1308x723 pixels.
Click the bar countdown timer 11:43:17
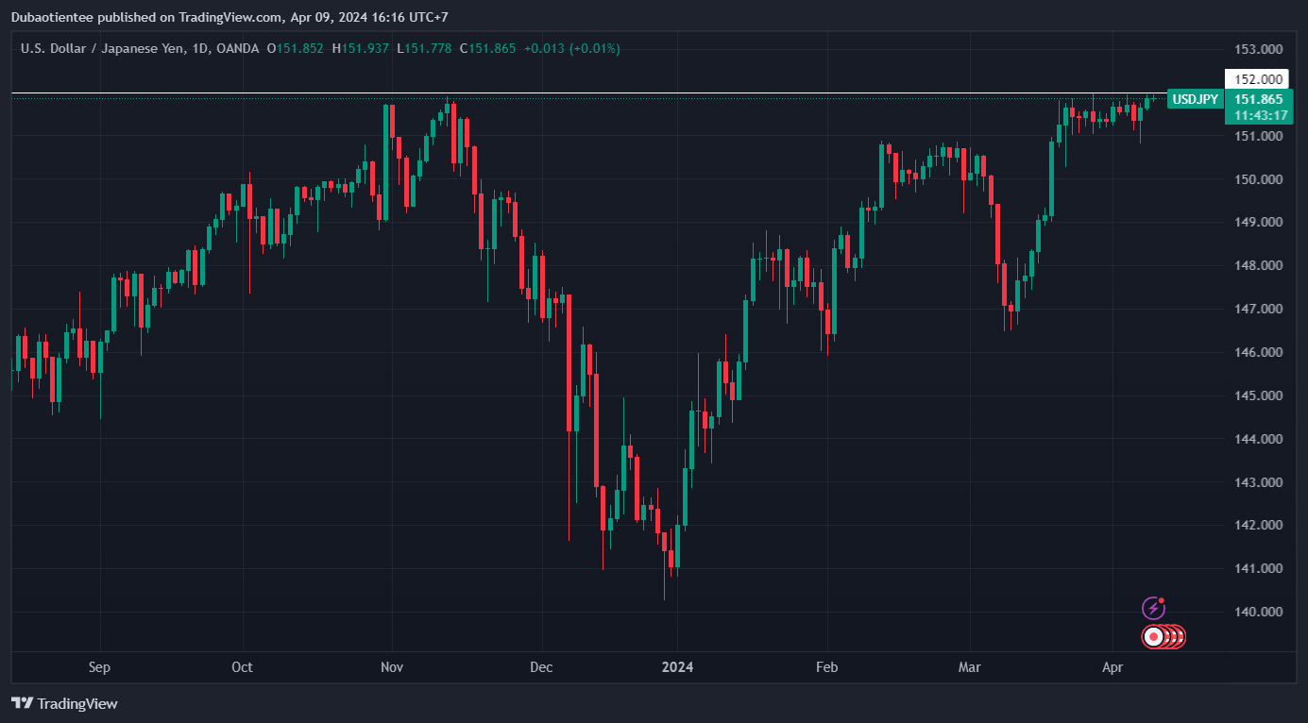point(1261,115)
